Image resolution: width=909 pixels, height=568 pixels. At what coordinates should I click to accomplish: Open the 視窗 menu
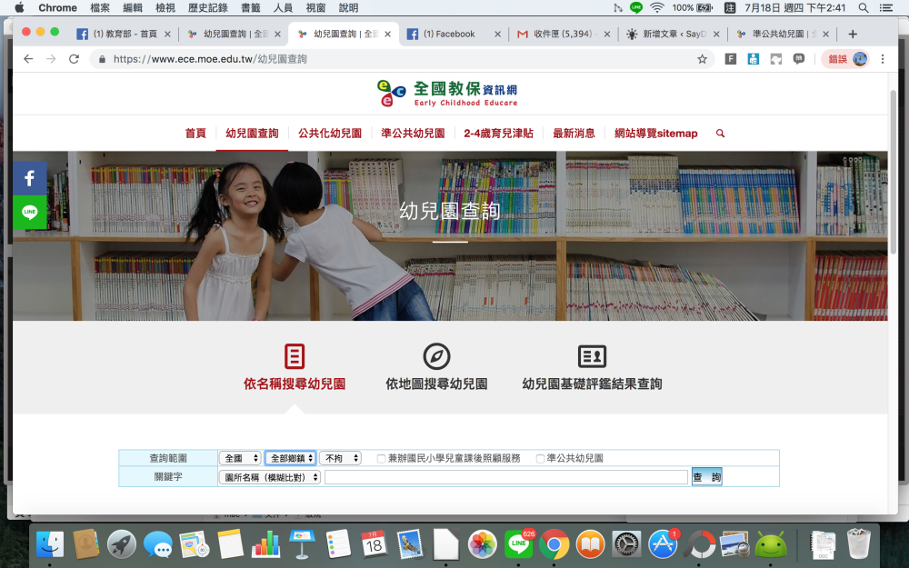315,7
